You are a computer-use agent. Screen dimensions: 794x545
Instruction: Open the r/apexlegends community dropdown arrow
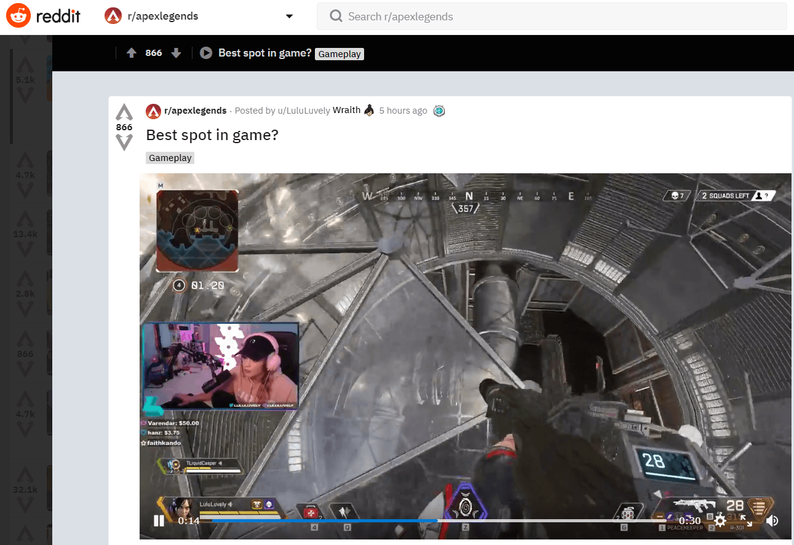tap(289, 17)
